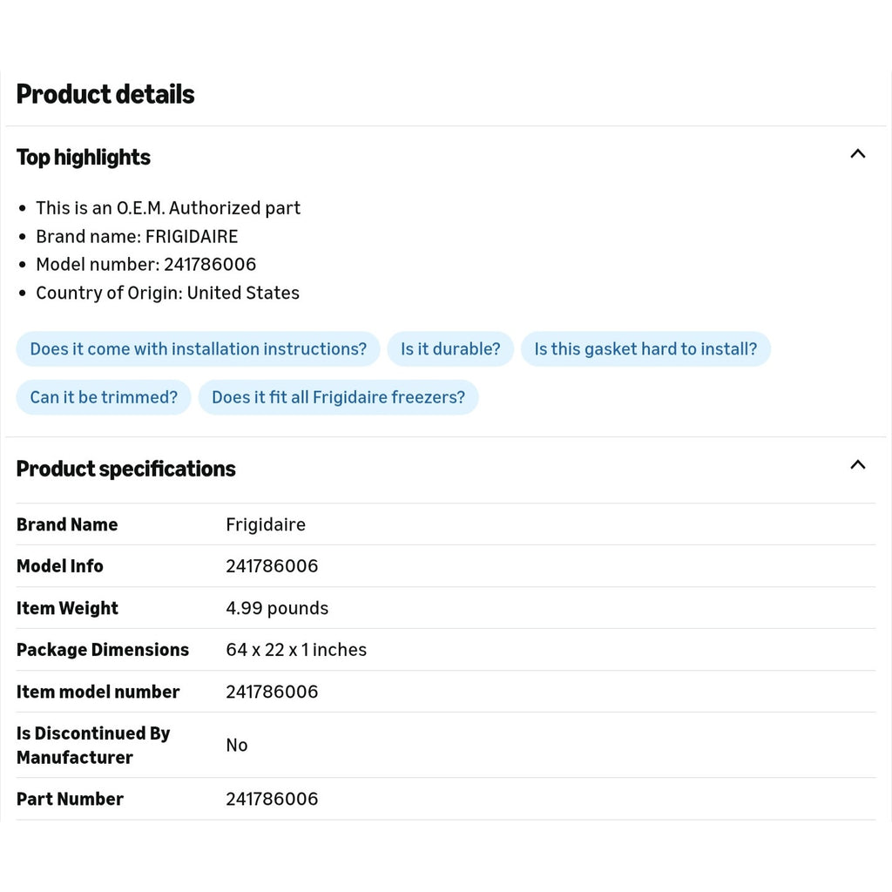Viewport: 892px width, 892px height.
Task: Click the 'Item Weight' row label
Action: 67,608
